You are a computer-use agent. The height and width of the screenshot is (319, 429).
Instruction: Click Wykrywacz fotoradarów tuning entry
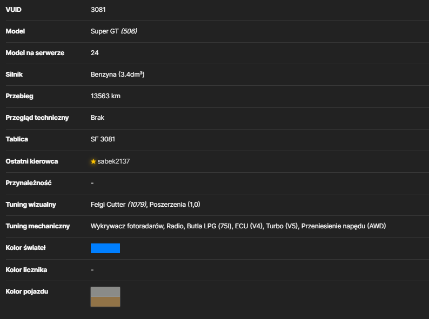point(127,226)
